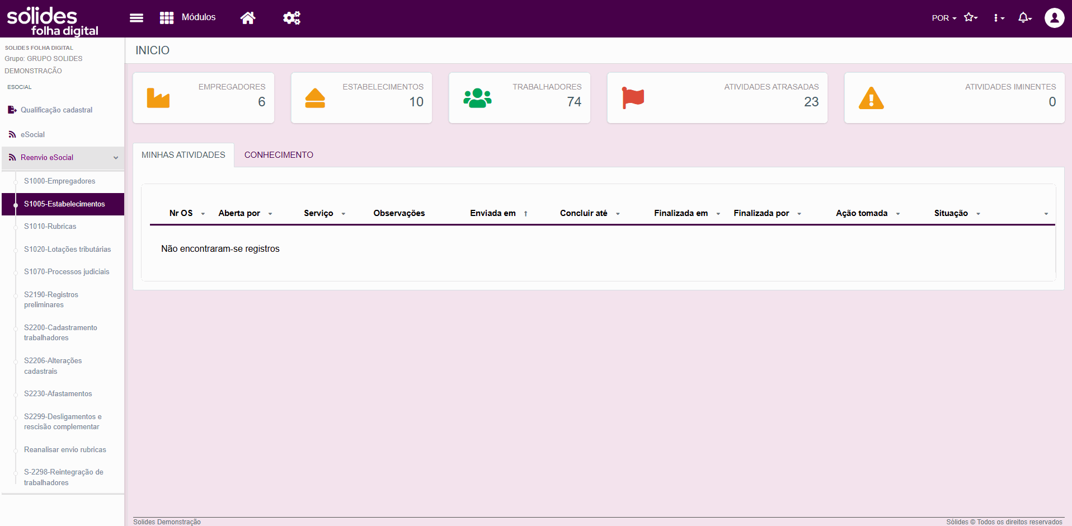The height and width of the screenshot is (526, 1072).
Task: Open S1010-Rubricas submenu
Action: (50, 226)
